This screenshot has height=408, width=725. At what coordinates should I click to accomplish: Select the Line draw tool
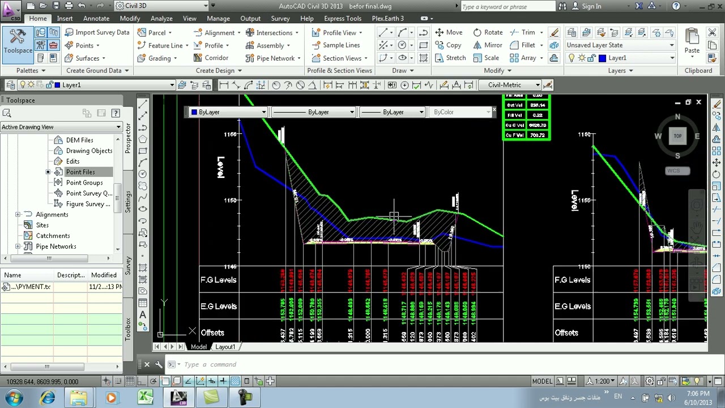[383, 32]
